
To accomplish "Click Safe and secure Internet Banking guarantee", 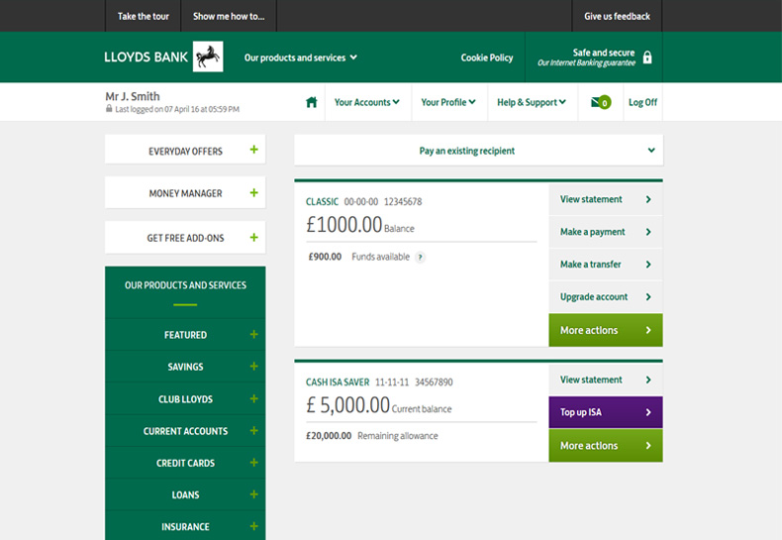I will (x=594, y=57).
